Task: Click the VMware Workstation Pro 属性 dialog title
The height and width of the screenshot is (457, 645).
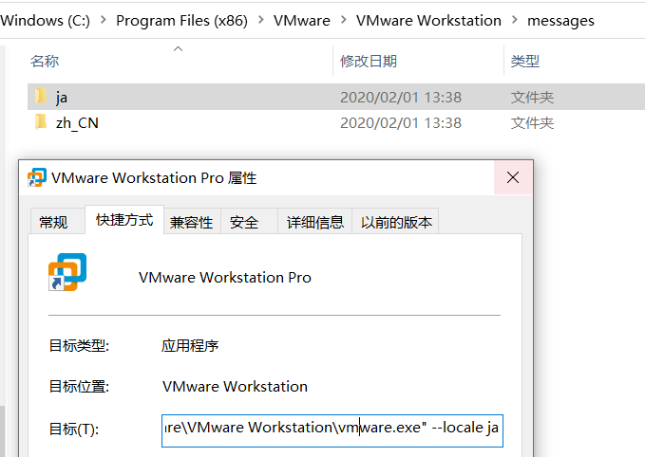Action: point(154,178)
